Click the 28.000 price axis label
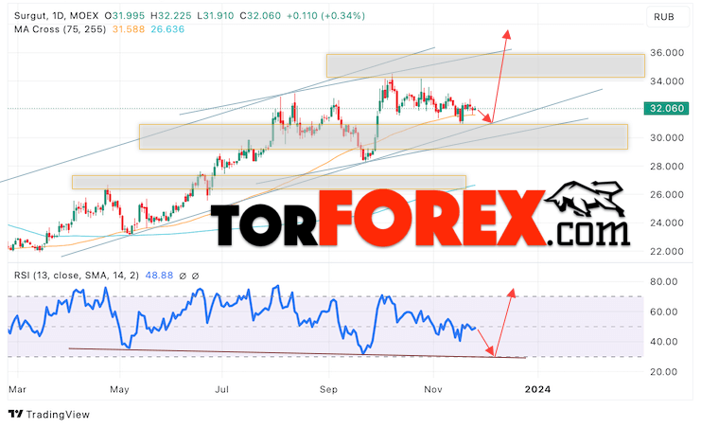The image size is (701, 428). tap(667, 166)
